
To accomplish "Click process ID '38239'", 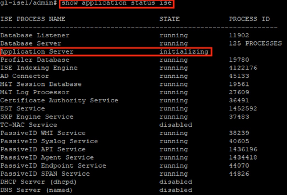I will (x=239, y=133).
